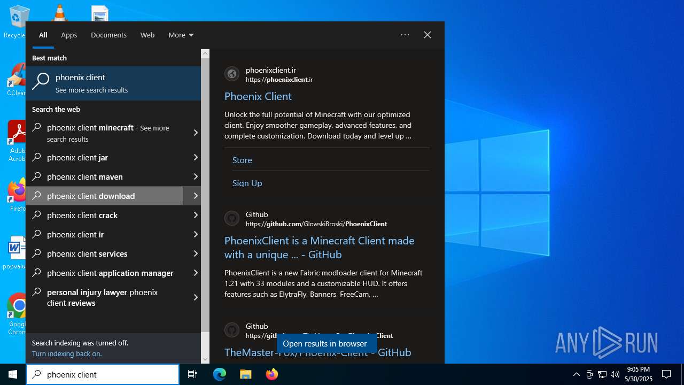Open the Sign Up sublink
Viewport: 684px width, 385px height.
pyautogui.click(x=247, y=183)
